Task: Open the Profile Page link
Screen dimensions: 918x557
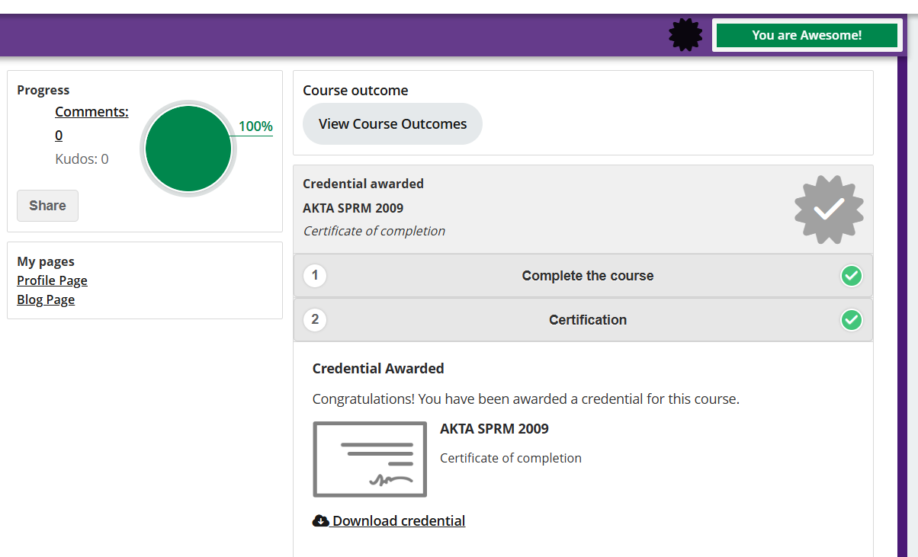Action: click(52, 280)
